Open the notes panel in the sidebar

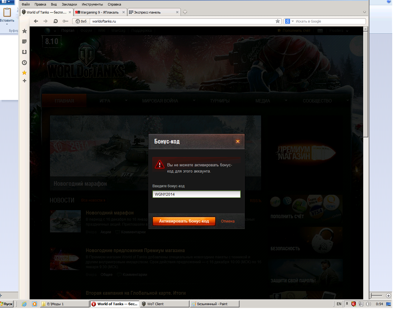point(24,42)
